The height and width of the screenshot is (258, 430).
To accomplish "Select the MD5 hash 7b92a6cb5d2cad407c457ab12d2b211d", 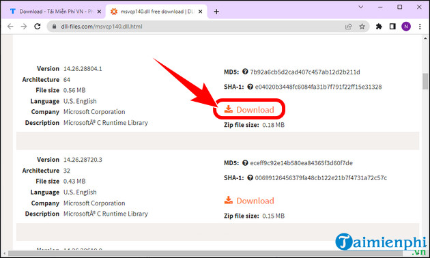I will [x=305, y=72].
